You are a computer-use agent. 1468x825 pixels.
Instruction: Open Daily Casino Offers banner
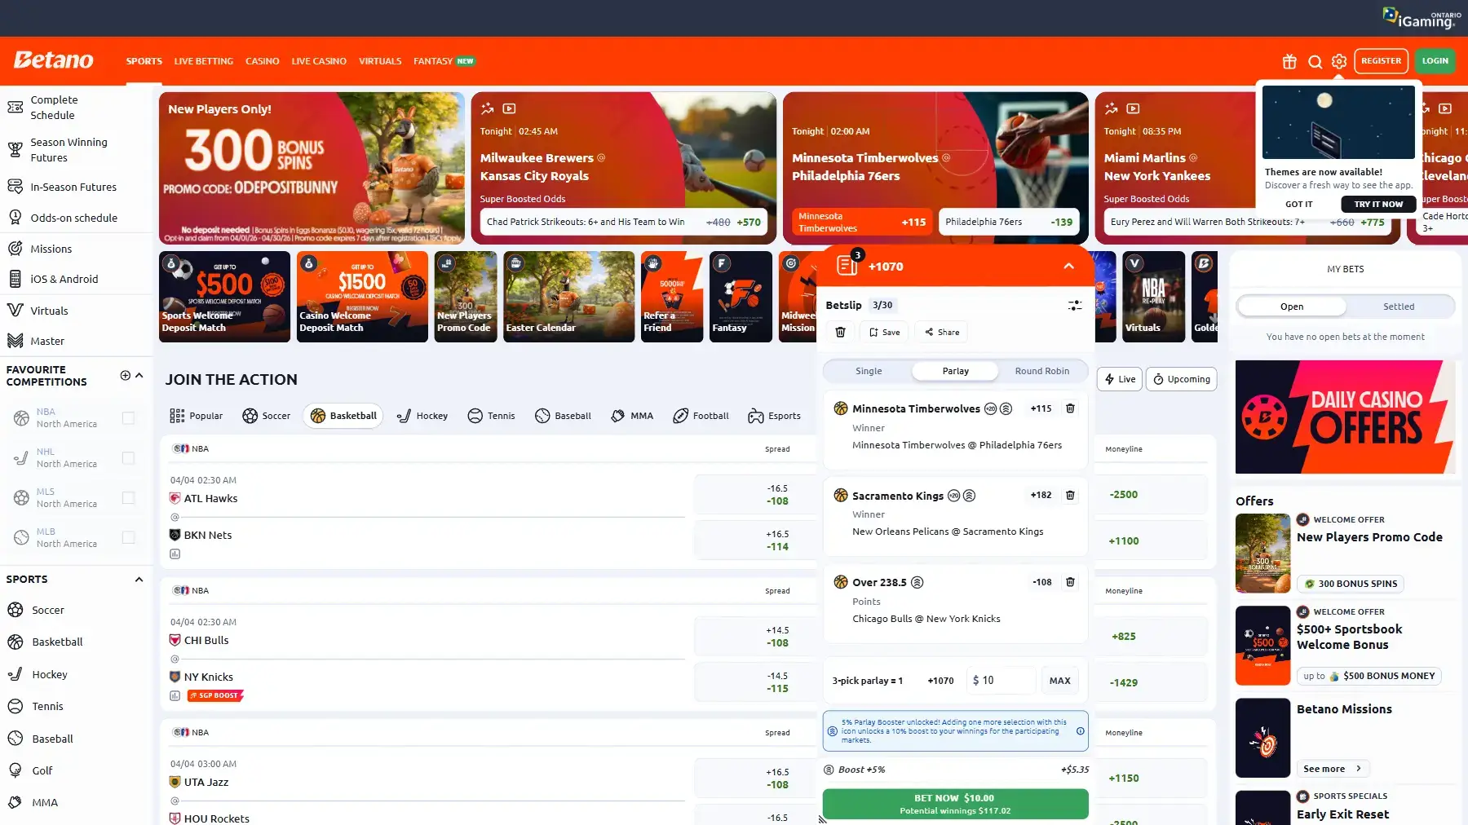click(1345, 417)
